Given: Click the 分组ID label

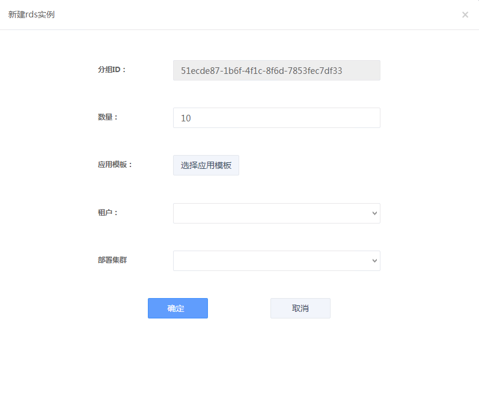Looking at the screenshot, I should point(112,70).
